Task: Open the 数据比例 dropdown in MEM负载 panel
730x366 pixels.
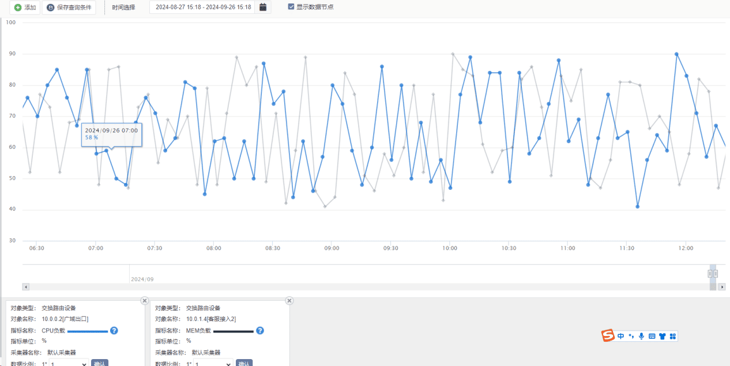Action: 213,364
